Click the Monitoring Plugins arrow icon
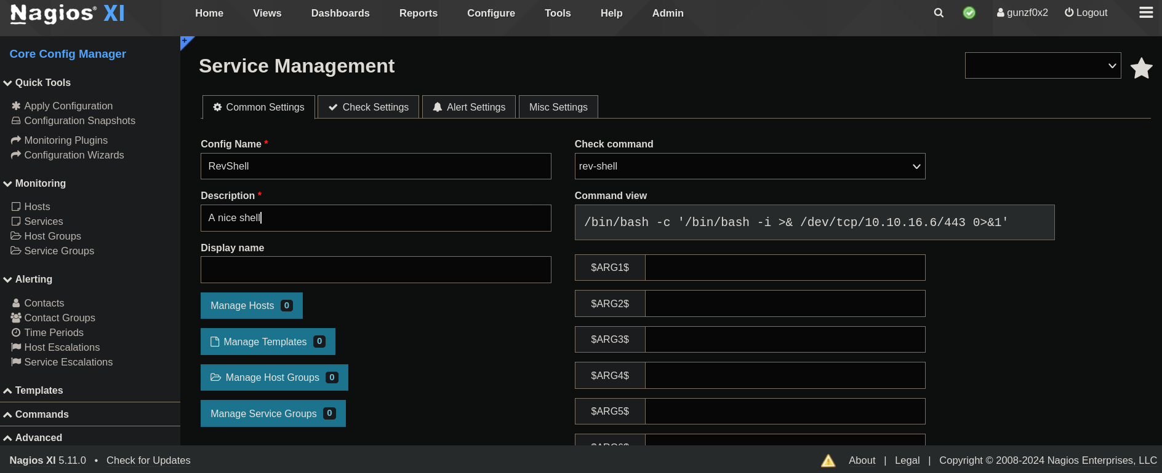The width and height of the screenshot is (1162, 473). (16, 140)
